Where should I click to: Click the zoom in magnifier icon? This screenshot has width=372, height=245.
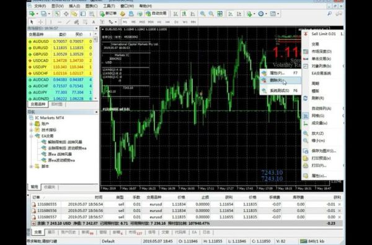pos(202,14)
